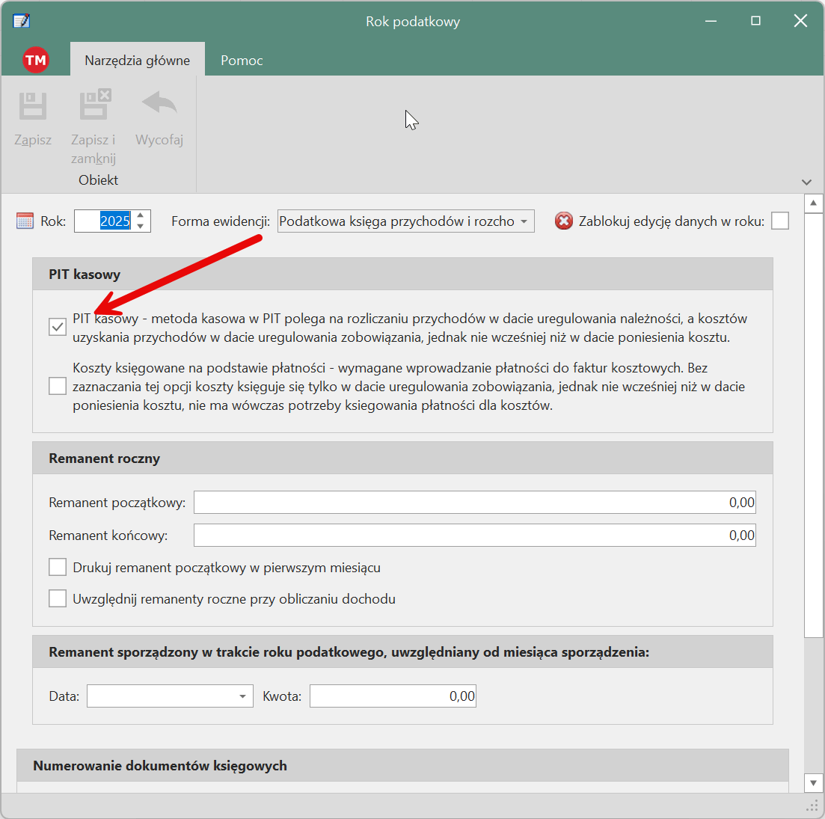Uncheck the PIT kasowy checkbox
825x819 pixels.
(x=58, y=327)
